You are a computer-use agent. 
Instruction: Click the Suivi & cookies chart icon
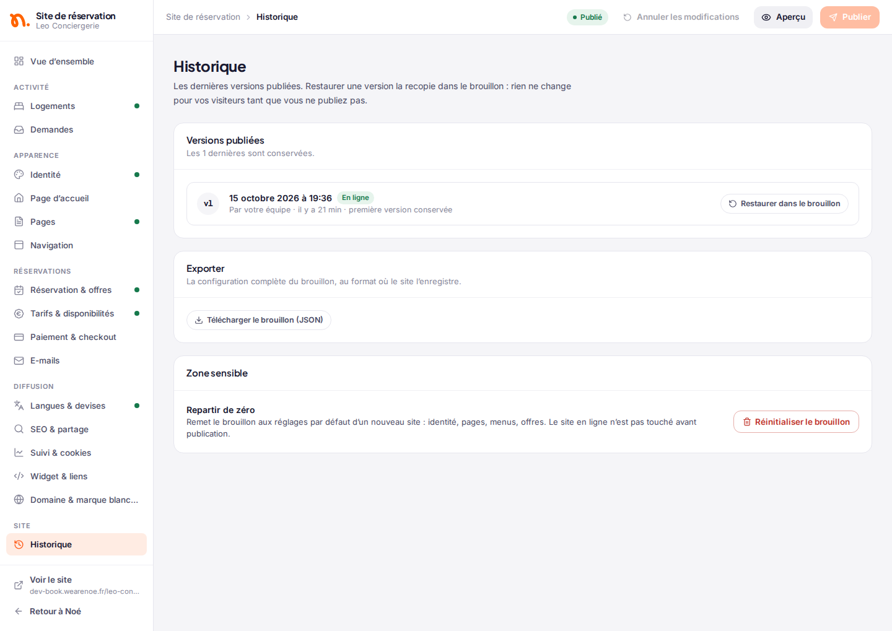(19, 453)
